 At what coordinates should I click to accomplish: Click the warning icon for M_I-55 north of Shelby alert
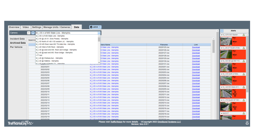coord(244,74)
